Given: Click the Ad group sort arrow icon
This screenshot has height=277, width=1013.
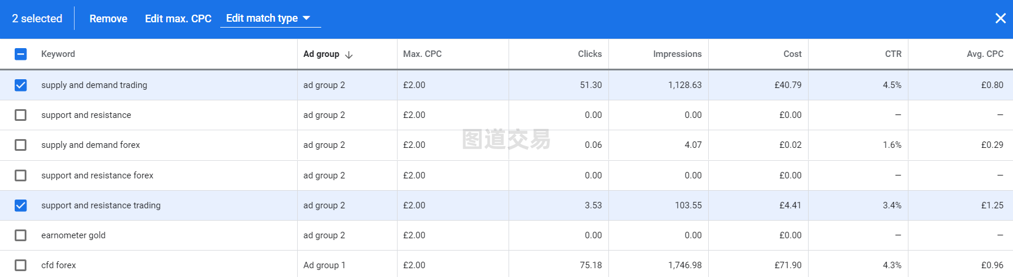Looking at the screenshot, I should [349, 55].
